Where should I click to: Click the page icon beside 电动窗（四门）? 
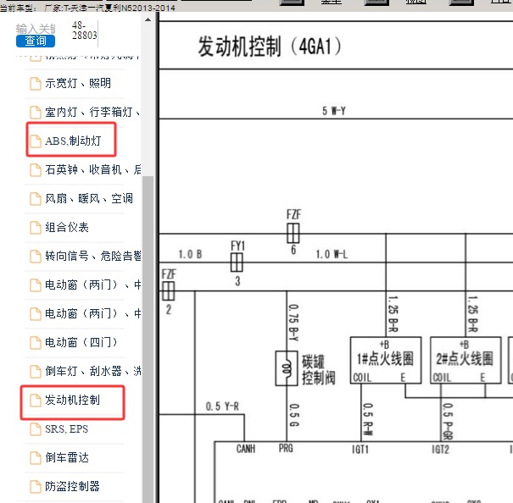tap(36, 343)
